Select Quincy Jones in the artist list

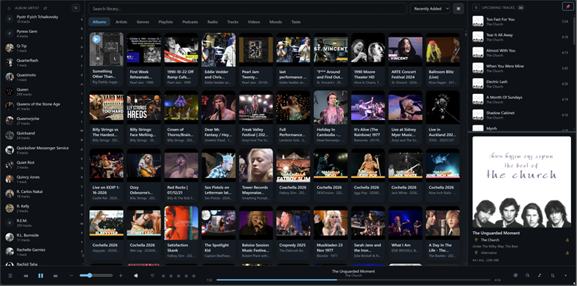41,179
